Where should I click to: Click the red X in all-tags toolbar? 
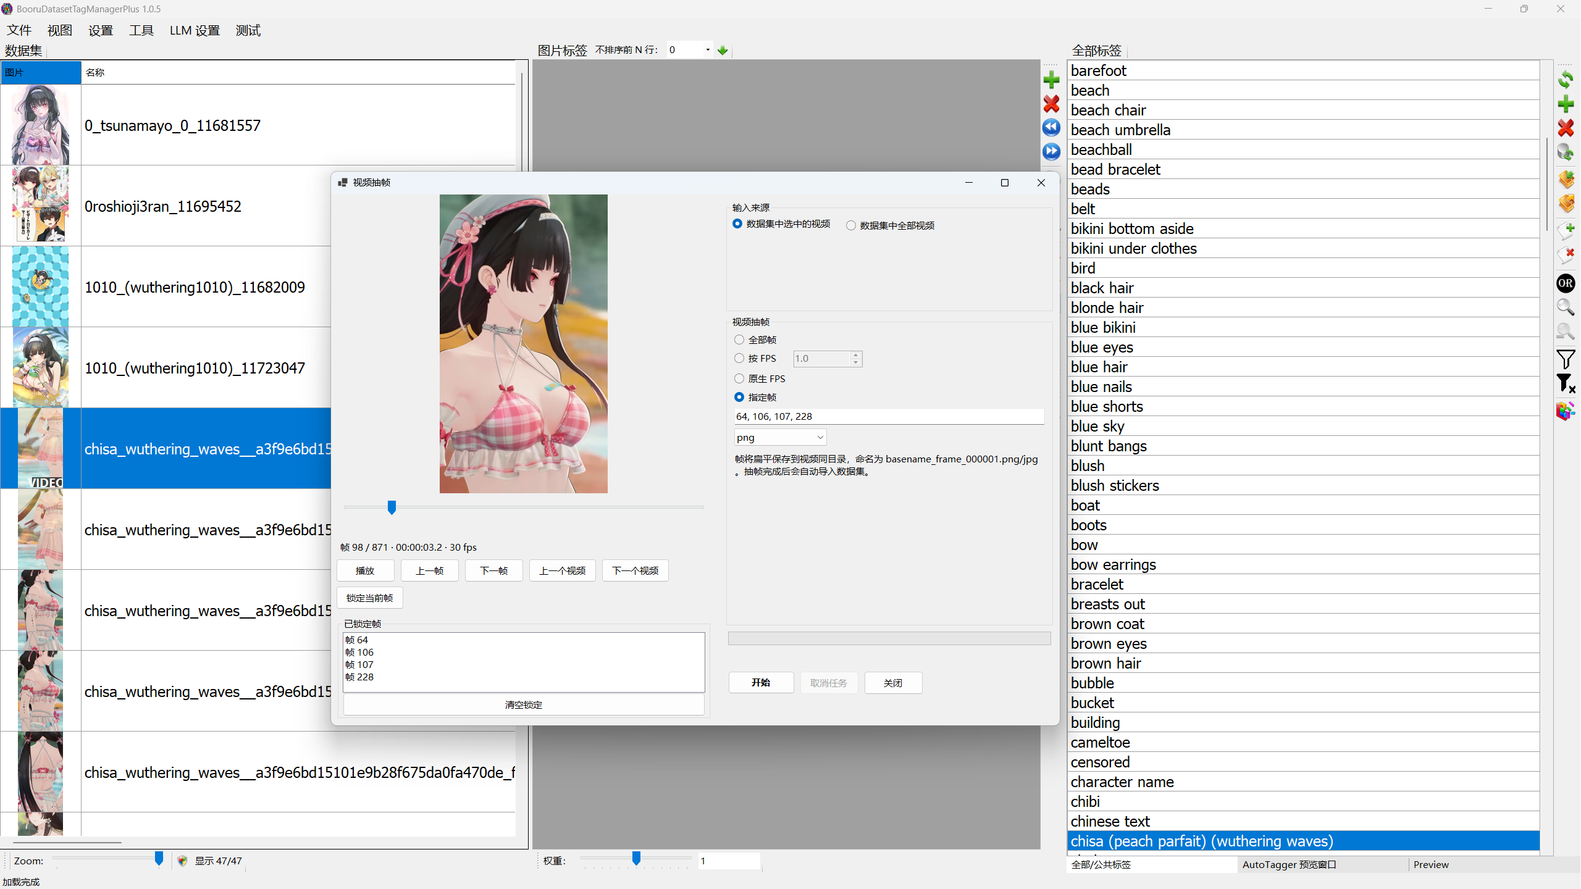1566,128
